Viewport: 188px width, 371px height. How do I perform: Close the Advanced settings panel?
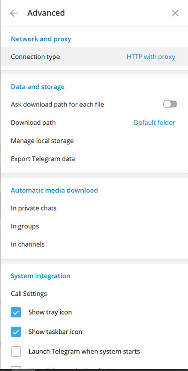tap(175, 13)
